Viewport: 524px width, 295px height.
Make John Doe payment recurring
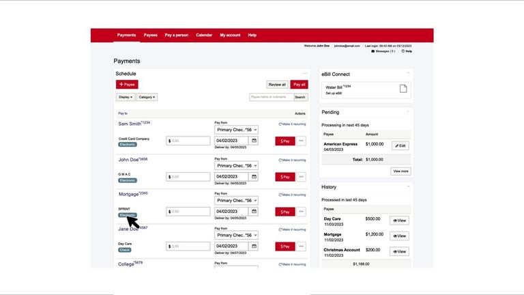[292, 160]
